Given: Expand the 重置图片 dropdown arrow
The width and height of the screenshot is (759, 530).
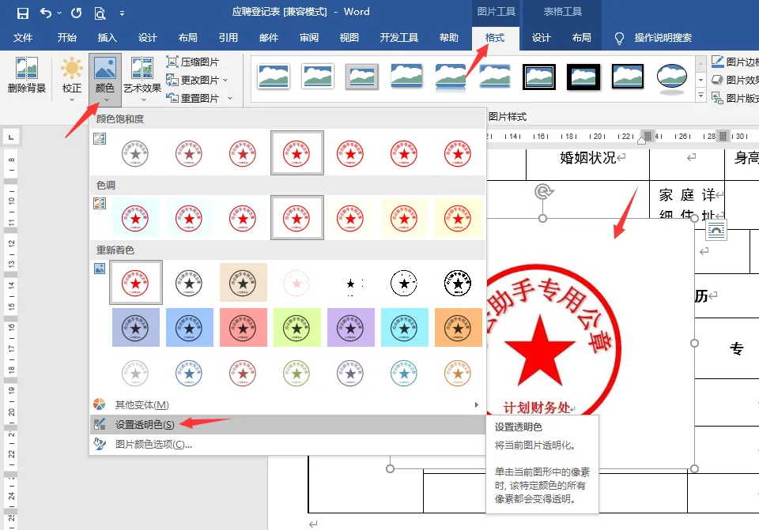Looking at the screenshot, I should point(230,98).
